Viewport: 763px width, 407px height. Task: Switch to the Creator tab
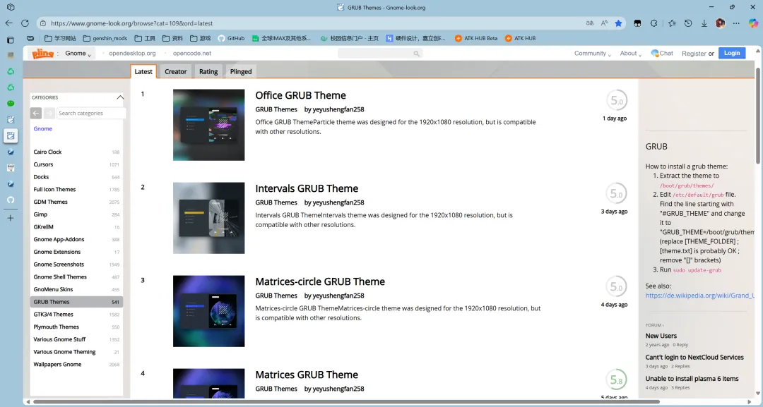click(x=176, y=71)
